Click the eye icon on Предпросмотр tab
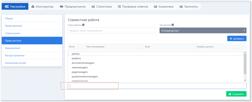The image size is (252, 102). point(61,7)
